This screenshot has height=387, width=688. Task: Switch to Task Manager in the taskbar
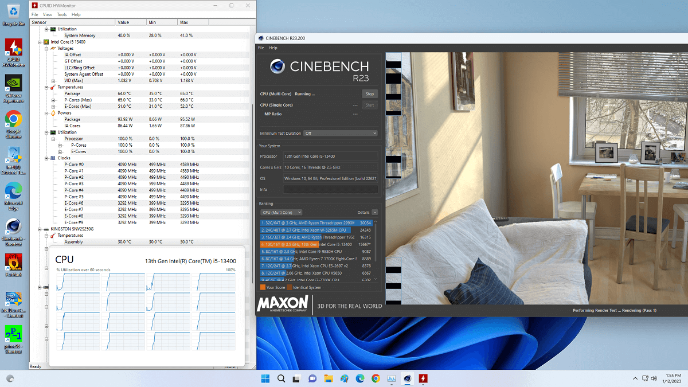coord(392,378)
